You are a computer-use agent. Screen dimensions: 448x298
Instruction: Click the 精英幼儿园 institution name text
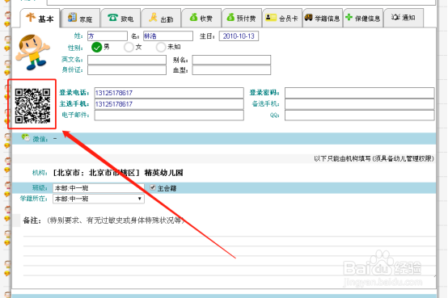point(163,173)
